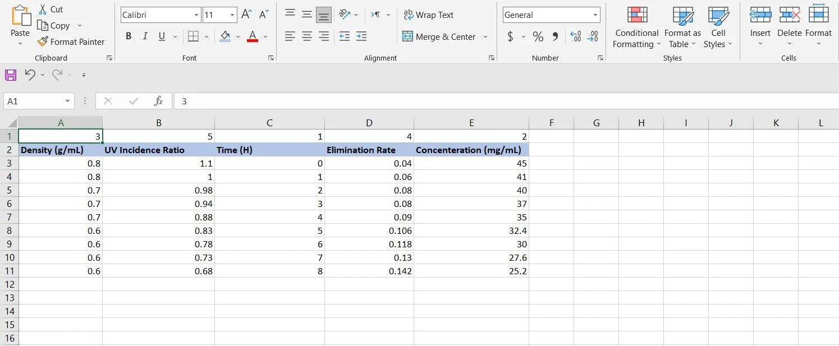The width and height of the screenshot is (839, 346).
Task: Open Alignment settings dialog launcher
Action: coord(492,58)
